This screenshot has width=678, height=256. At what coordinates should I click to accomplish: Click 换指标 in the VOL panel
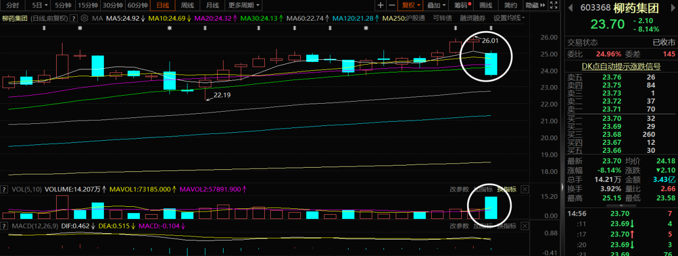coord(506,189)
